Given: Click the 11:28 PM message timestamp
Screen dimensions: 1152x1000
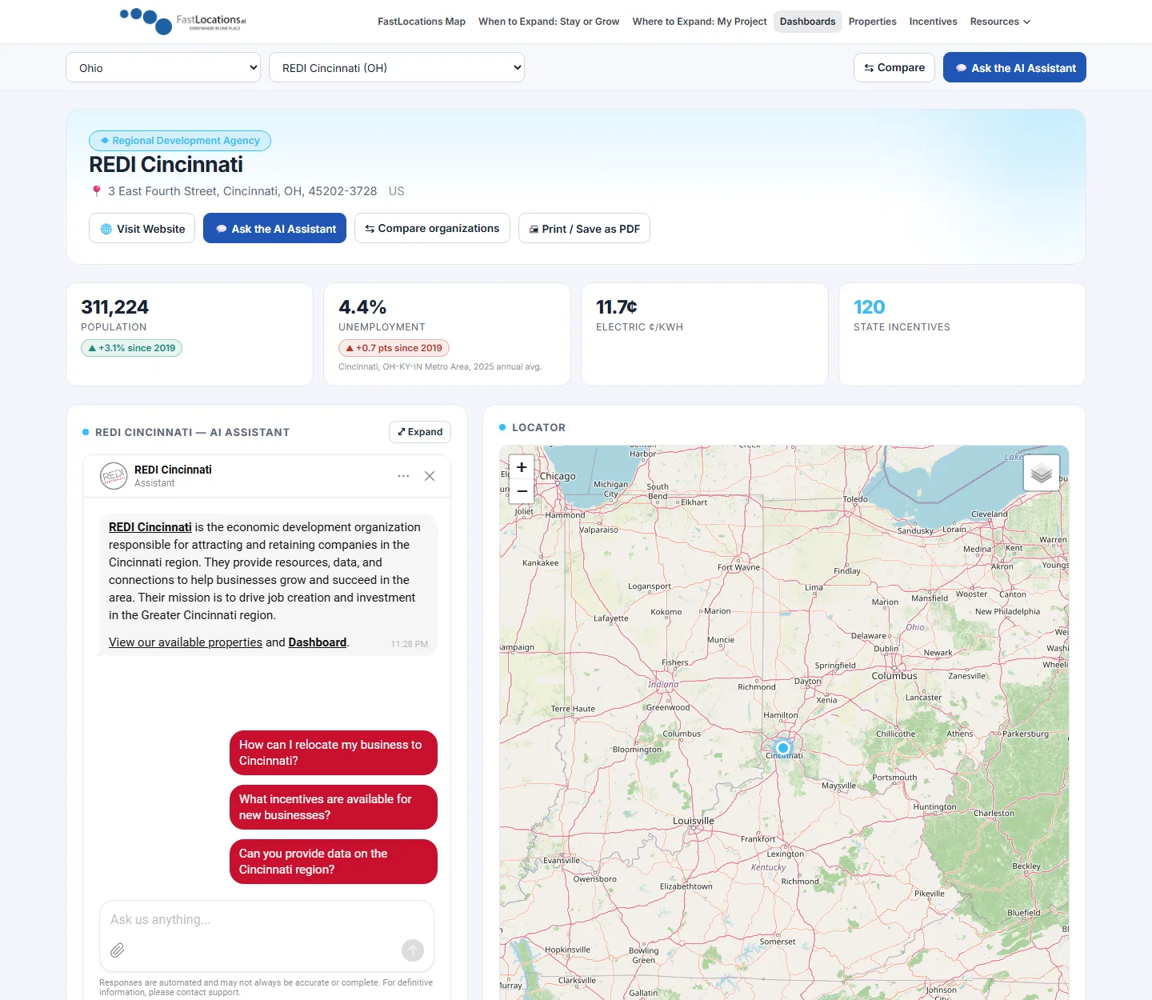Looking at the screenshot, I should tap(409, 644).
